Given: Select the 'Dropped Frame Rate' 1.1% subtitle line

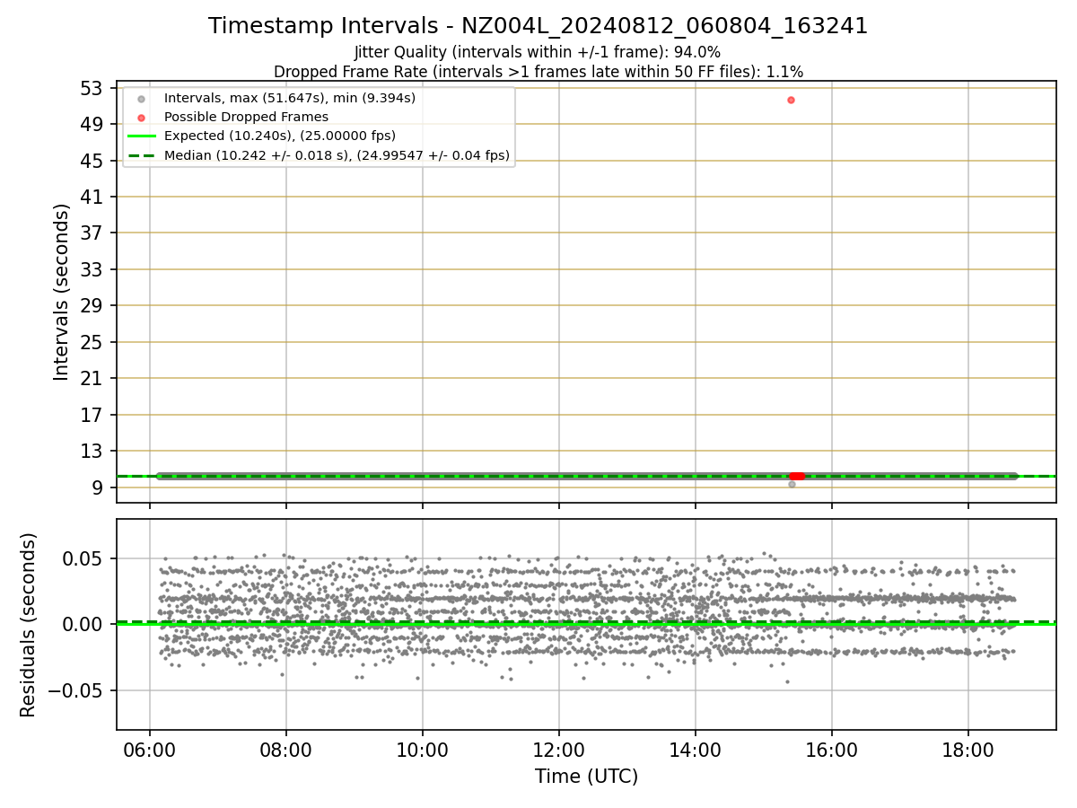Looking at the screenshot, I should tap(538, 71).
